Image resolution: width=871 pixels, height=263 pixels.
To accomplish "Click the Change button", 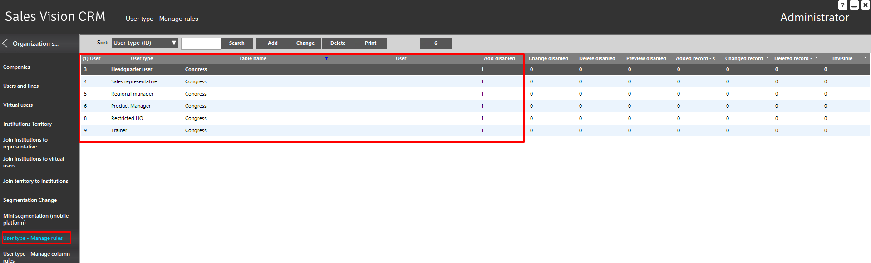I will click(305, 43).
